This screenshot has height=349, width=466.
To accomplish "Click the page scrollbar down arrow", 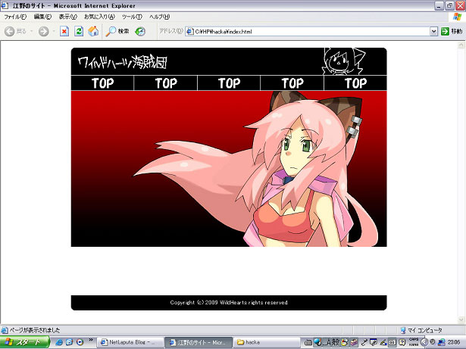I will point(461,319).
